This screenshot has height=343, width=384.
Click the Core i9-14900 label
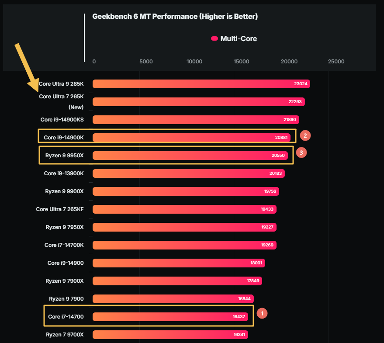66,263
